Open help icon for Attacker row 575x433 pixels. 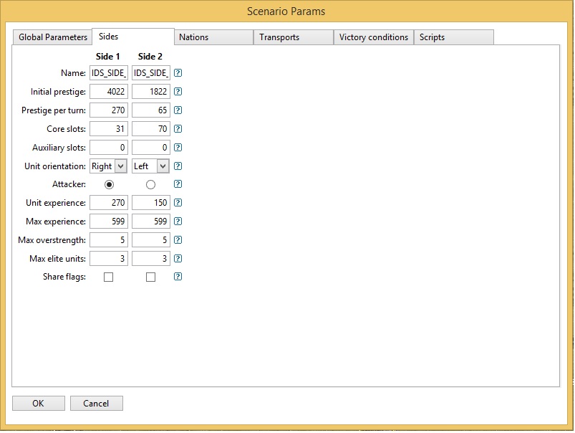pyautogui.click(x=178, y=184)
